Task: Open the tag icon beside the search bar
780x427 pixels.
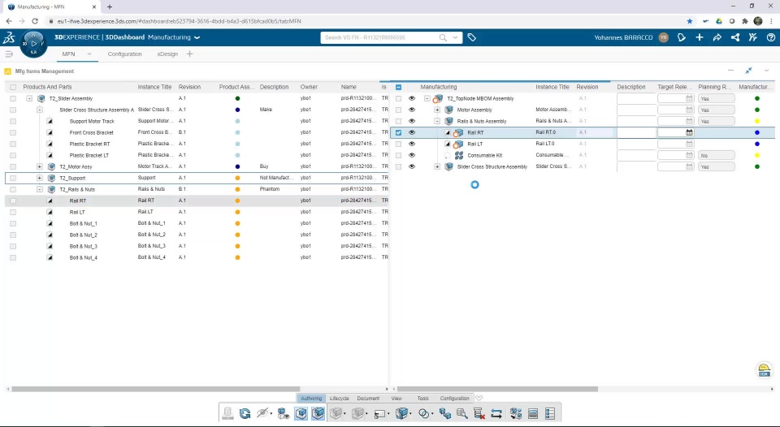Action: coord(471,37)
